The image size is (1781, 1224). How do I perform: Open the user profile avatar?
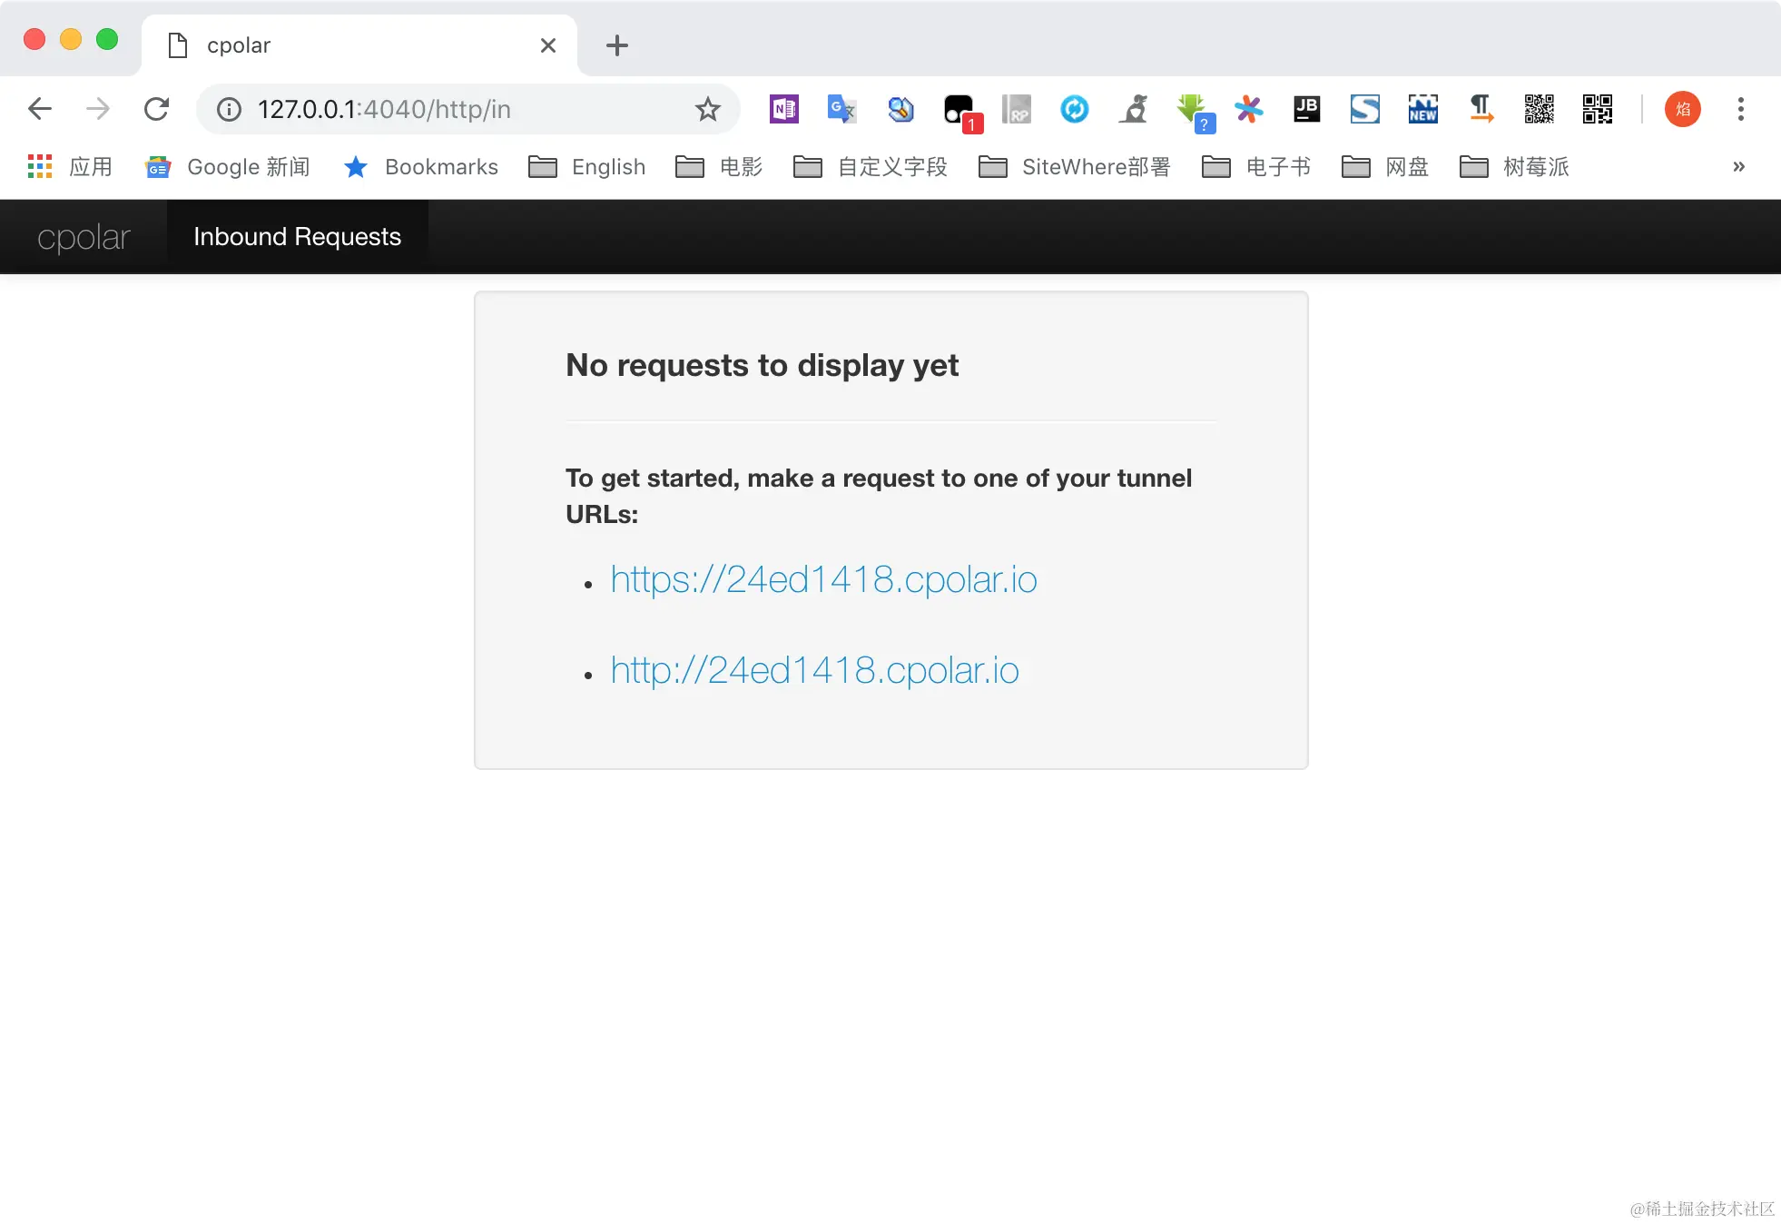[x=1682, y=109]
